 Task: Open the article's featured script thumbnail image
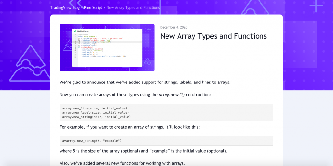tap(107, 47)
